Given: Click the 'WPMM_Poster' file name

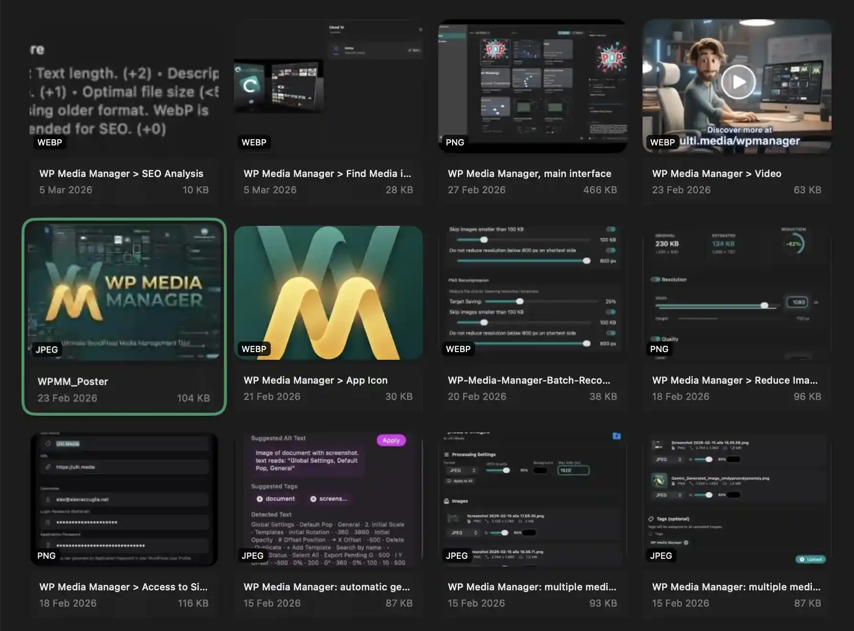Looking at the screenshot, I should tap(73, 382).
